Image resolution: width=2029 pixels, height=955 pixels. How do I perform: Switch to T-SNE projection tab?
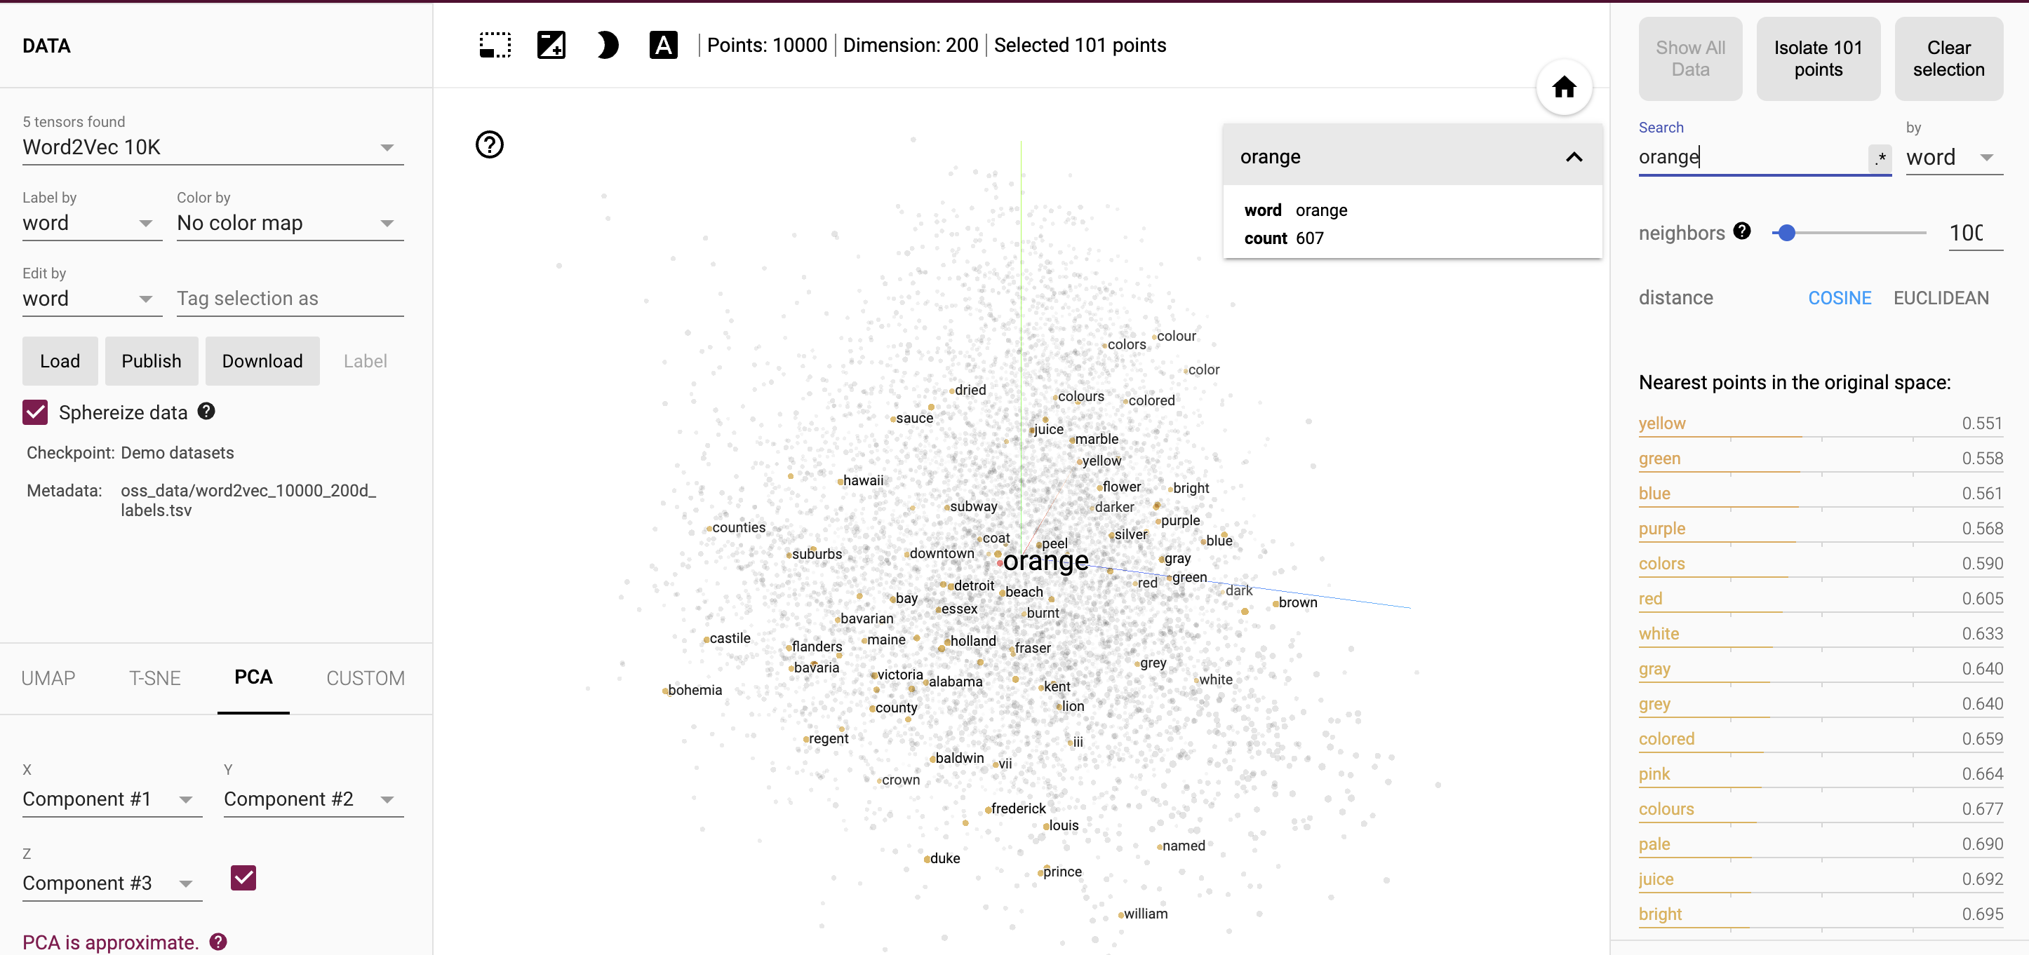pyautogui.click(x=153, y=677)
